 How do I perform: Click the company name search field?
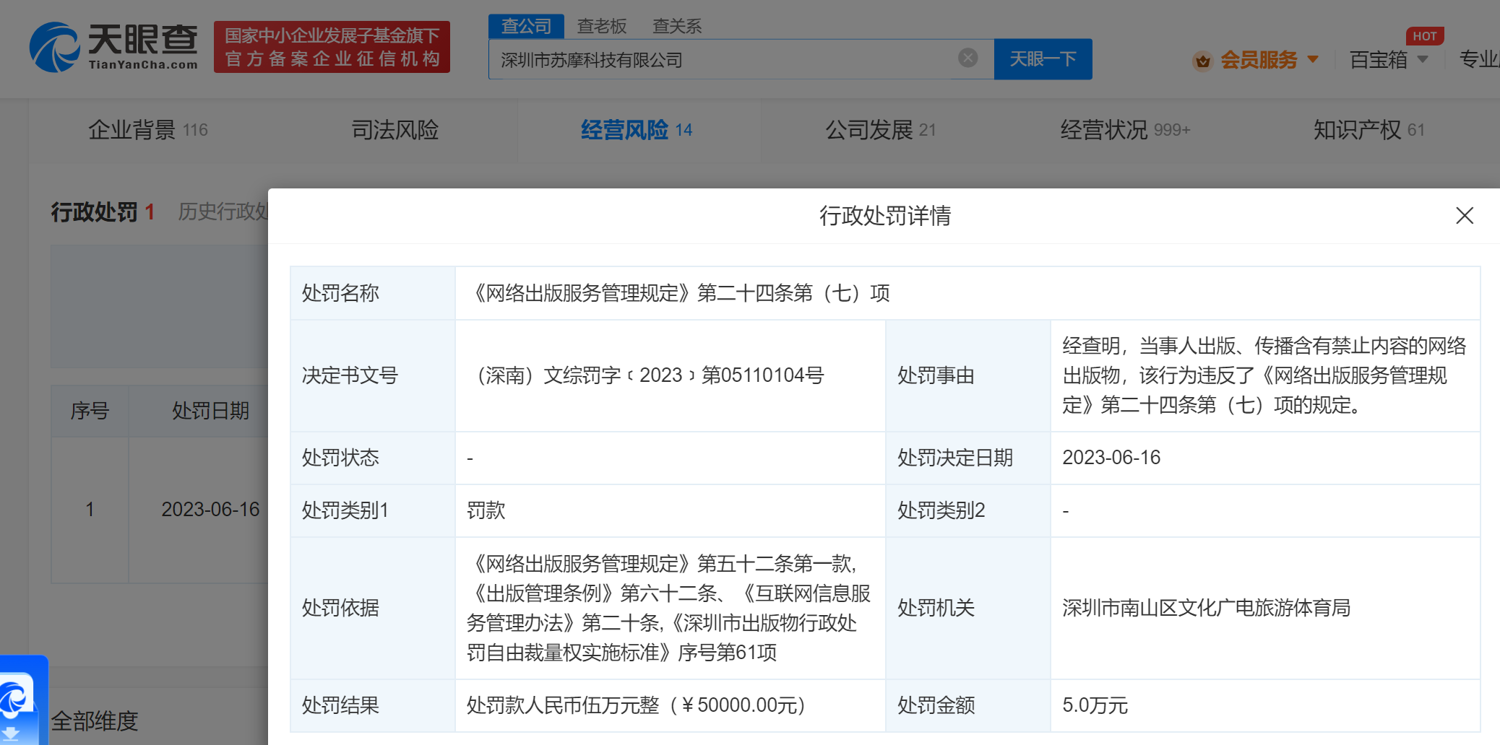[x=723, y=60]
